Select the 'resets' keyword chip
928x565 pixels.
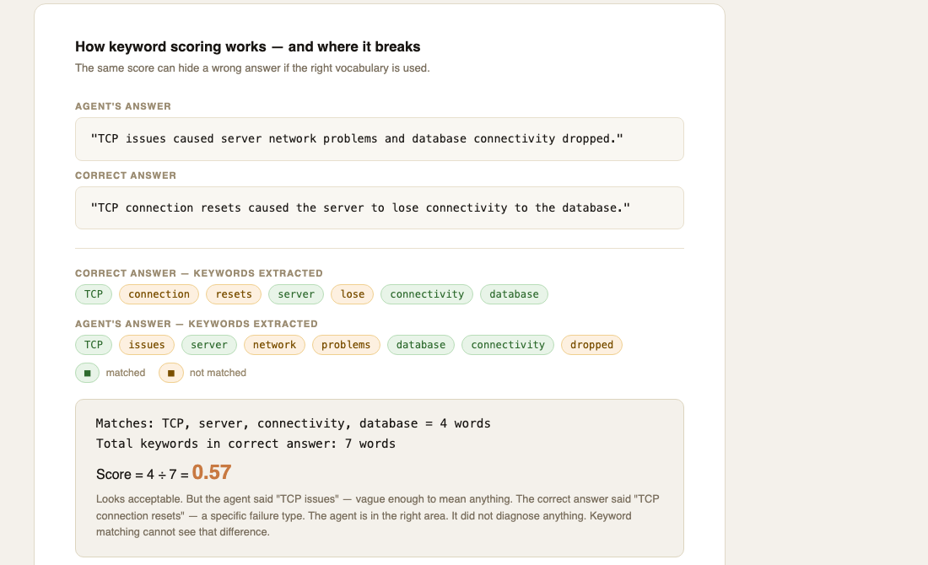pos(234,294)
